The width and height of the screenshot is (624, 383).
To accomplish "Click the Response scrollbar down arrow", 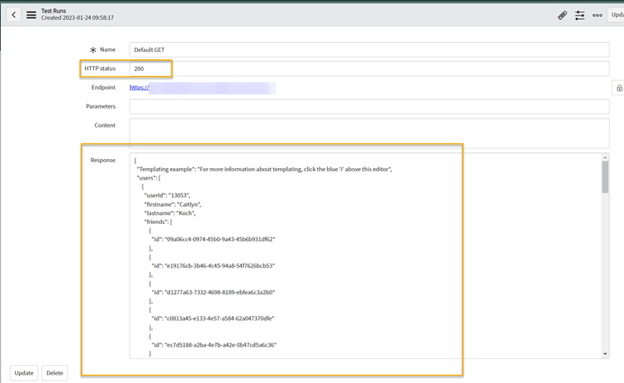I will click(x=605, y=353).
